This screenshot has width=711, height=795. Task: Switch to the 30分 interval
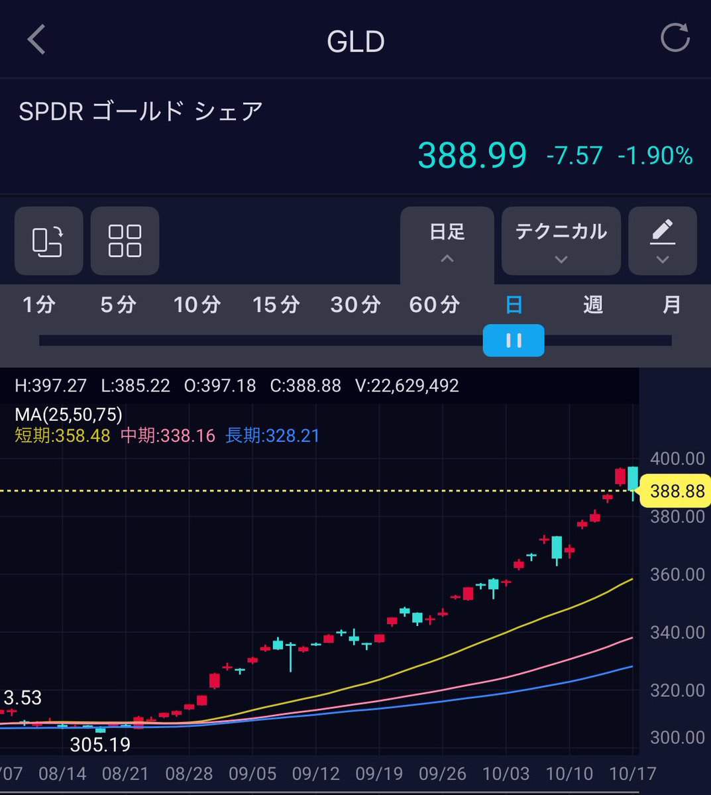(x=355, y=305)
